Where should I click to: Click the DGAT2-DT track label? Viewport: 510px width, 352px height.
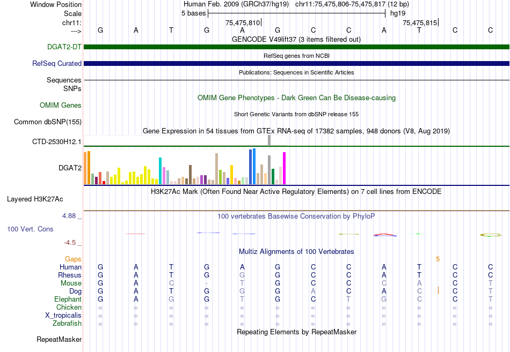point(64,47)
